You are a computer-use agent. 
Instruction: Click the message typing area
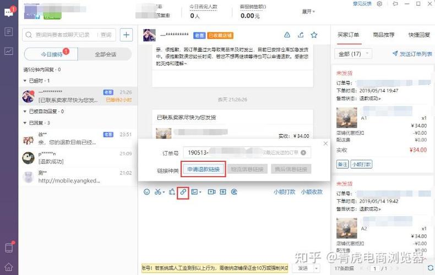point(233,229)
